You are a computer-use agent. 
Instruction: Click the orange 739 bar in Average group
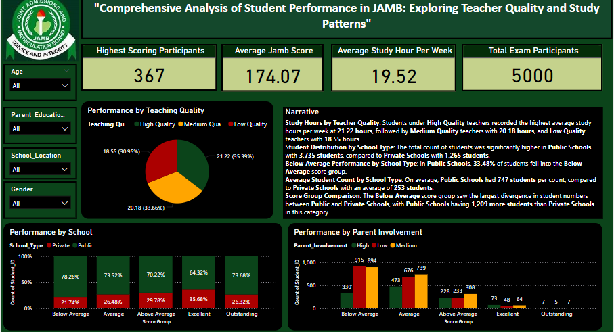tap(421, 291)
